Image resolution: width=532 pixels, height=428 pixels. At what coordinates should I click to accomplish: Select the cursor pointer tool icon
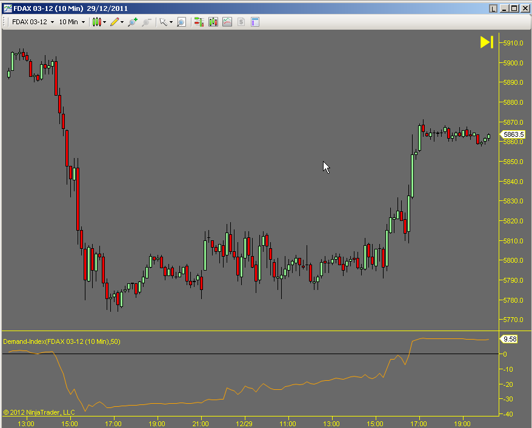tap(162, 22)
